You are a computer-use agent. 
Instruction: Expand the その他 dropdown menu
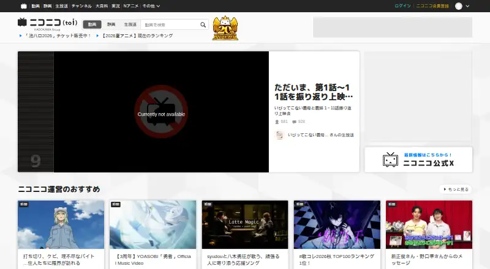pyautogui.click(x=151, y=6)
